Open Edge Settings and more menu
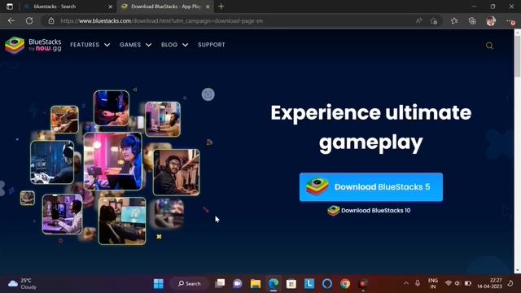Image resolution: width=521 pixels, height=293 pixels. click(510, 21)
